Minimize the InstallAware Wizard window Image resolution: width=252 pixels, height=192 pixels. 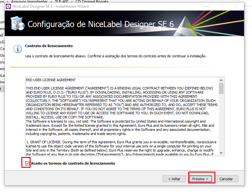208,6
